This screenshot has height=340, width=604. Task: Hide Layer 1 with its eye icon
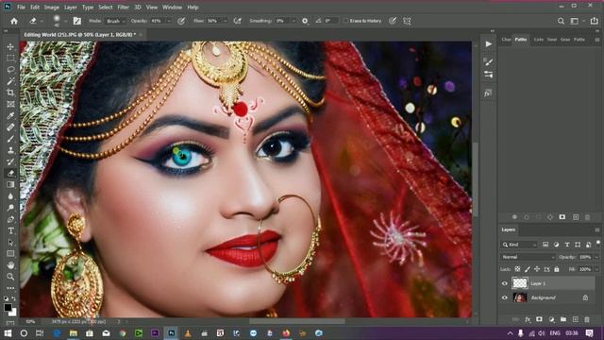click(x=505, y=283)
